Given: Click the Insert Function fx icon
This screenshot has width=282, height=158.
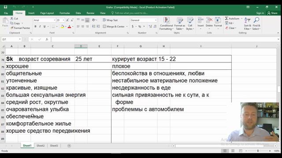Looking at the screenshot, I should tap(47, 39).
